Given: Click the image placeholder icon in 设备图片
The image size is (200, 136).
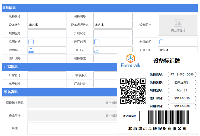Looking at the screenshot, I should (178, 23).
